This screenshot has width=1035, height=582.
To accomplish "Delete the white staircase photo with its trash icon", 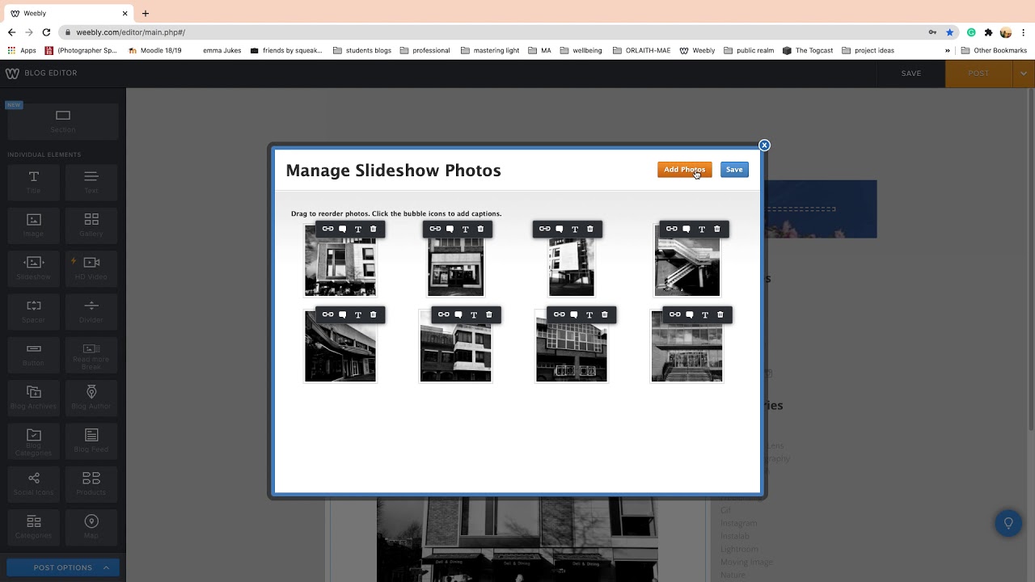I will pos(716,229).
